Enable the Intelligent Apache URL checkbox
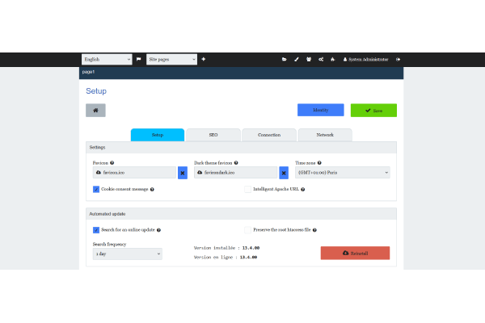Viewport: 485px width, 323px height. pyautogui.click(x=248, y=189)
